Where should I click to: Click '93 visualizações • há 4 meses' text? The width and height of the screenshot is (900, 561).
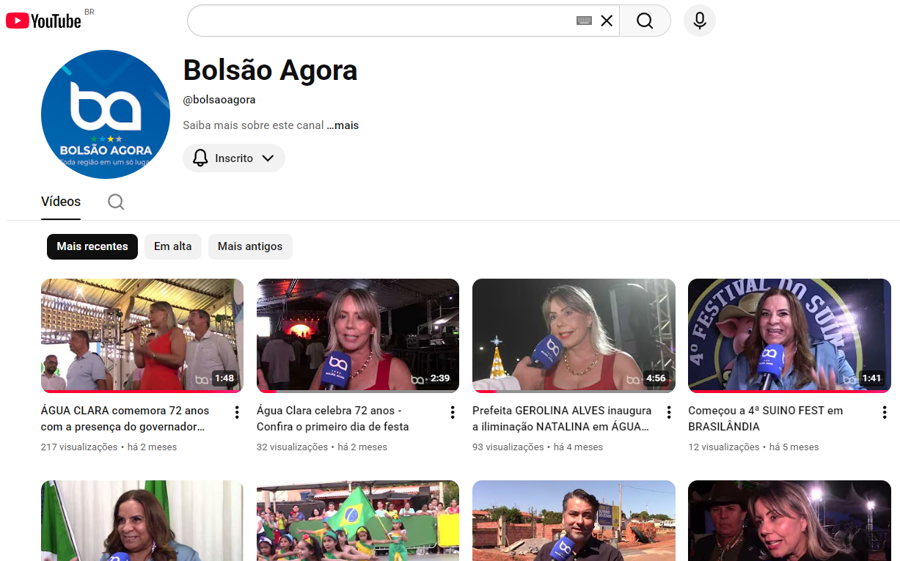[x=538, y=447]
